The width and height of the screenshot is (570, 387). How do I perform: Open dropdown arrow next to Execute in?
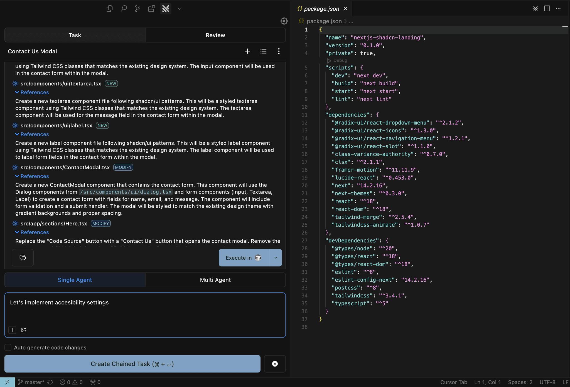276,258
